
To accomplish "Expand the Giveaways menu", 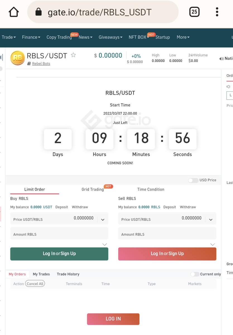I will tap(111, 37).
